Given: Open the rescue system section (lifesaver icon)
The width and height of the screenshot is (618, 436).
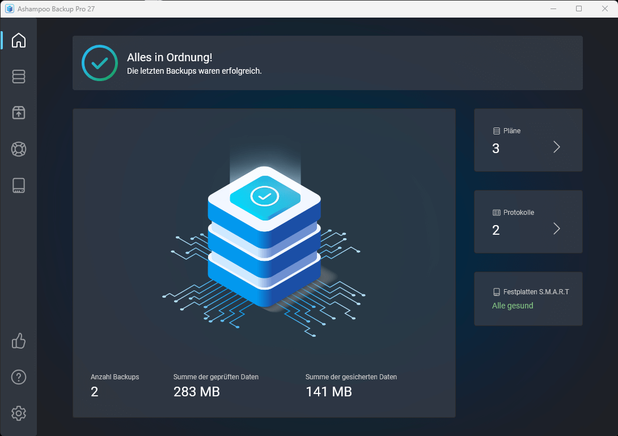Looking at the screenshot, I should pyautogui.click(x=19, y=149).
